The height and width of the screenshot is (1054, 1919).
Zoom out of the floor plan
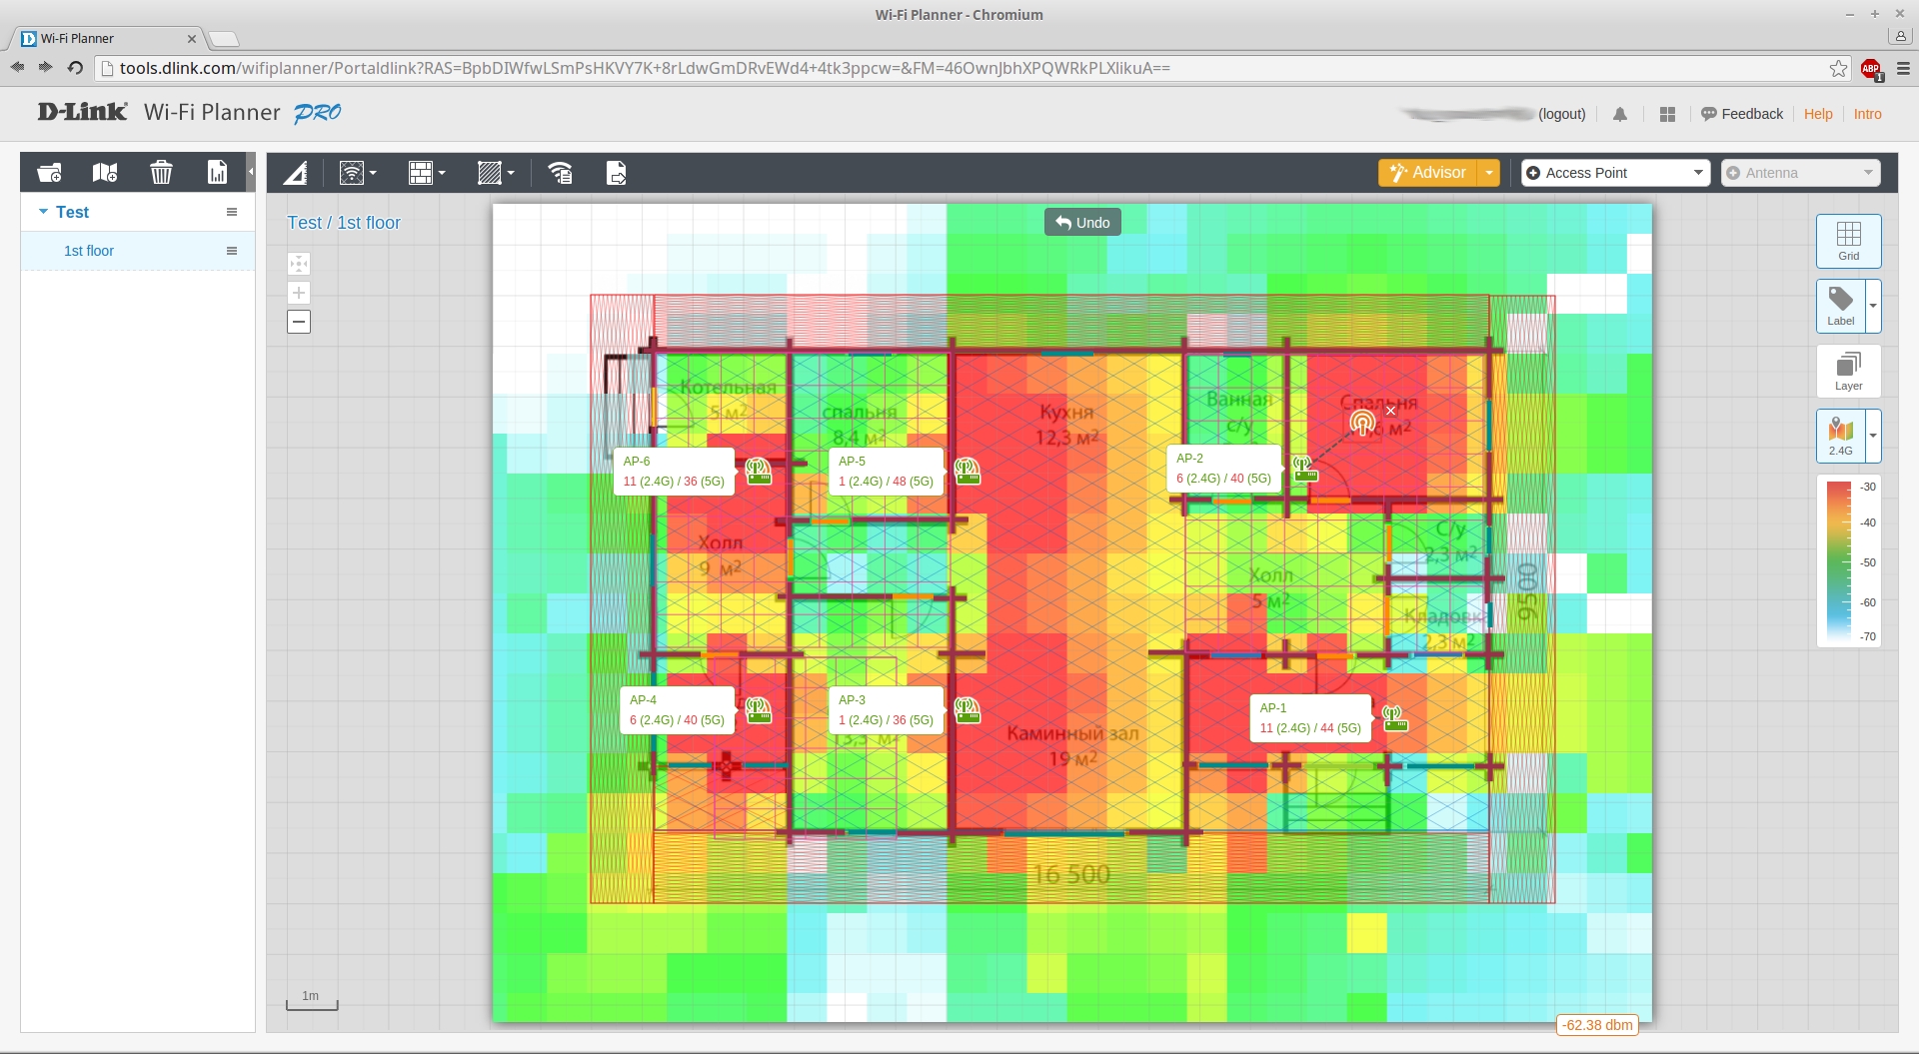pos(299,322)
